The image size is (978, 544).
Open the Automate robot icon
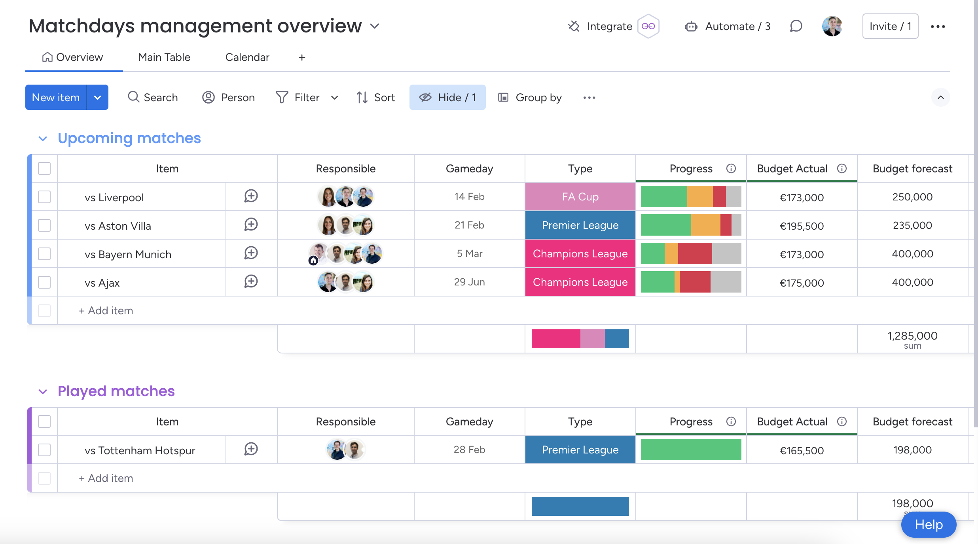click(x=691, y=26)
